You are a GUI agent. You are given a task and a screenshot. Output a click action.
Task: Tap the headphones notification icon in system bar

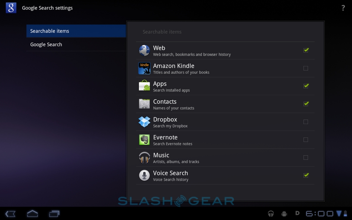tap(271, 213)
